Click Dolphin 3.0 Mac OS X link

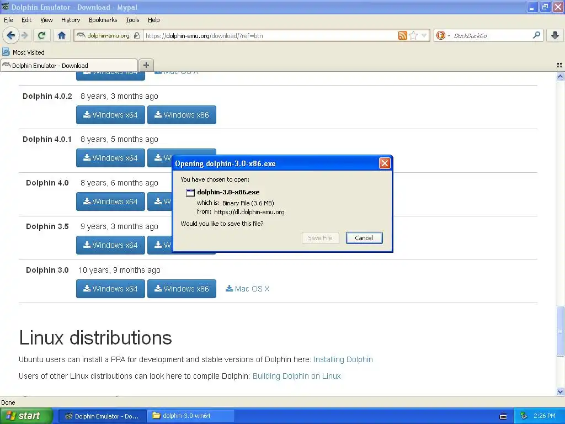point(248,289)
